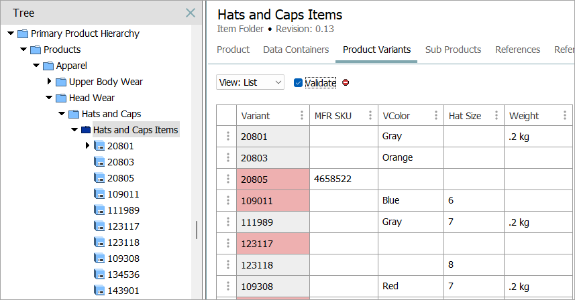Click the red remove icon beside Validate
Viewport: 575px width, 300px height.
pyautogui.click(x=346, y=83)
